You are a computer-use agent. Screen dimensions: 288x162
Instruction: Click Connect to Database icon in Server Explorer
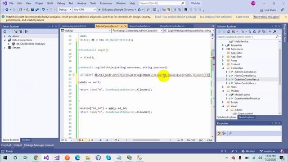16,31
